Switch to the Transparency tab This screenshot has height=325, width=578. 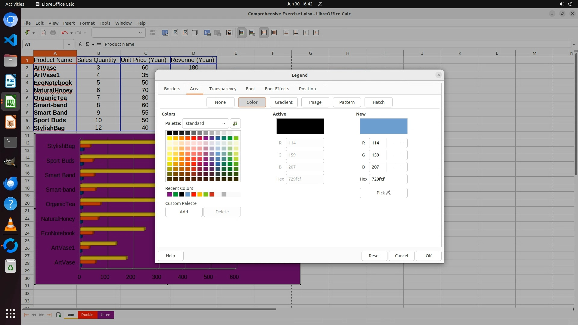pyautogui.click(x=222, y=89)
